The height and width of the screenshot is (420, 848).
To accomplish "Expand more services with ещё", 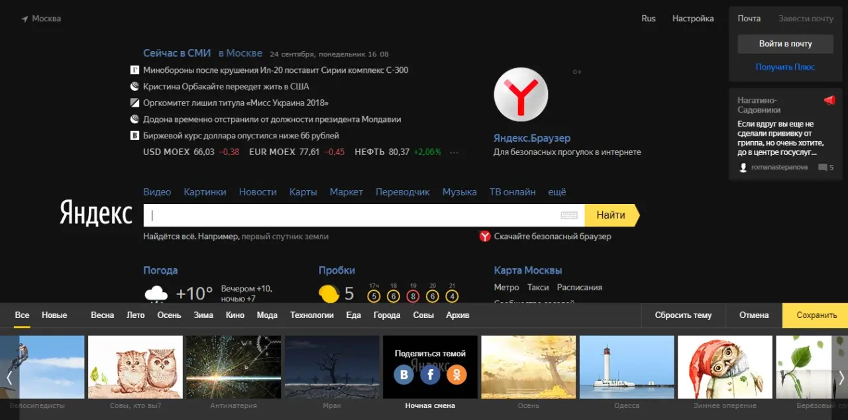I will pos(557,192).
